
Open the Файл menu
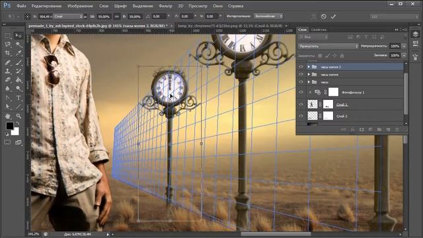tap(21, 6)
